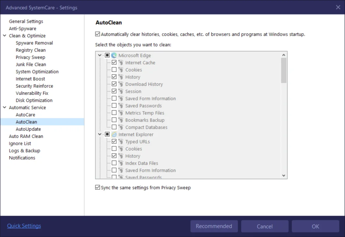This screenshot has width=345, height=237.
Task: Select AutoCare in sidebar
Action: [x=25, y=115]
